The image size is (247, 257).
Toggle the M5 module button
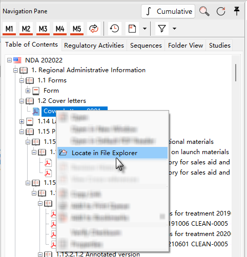pos(77,29)
